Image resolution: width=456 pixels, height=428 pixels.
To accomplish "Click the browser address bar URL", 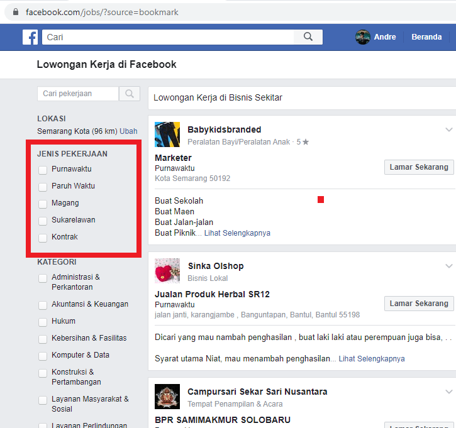I will [102, 12].
